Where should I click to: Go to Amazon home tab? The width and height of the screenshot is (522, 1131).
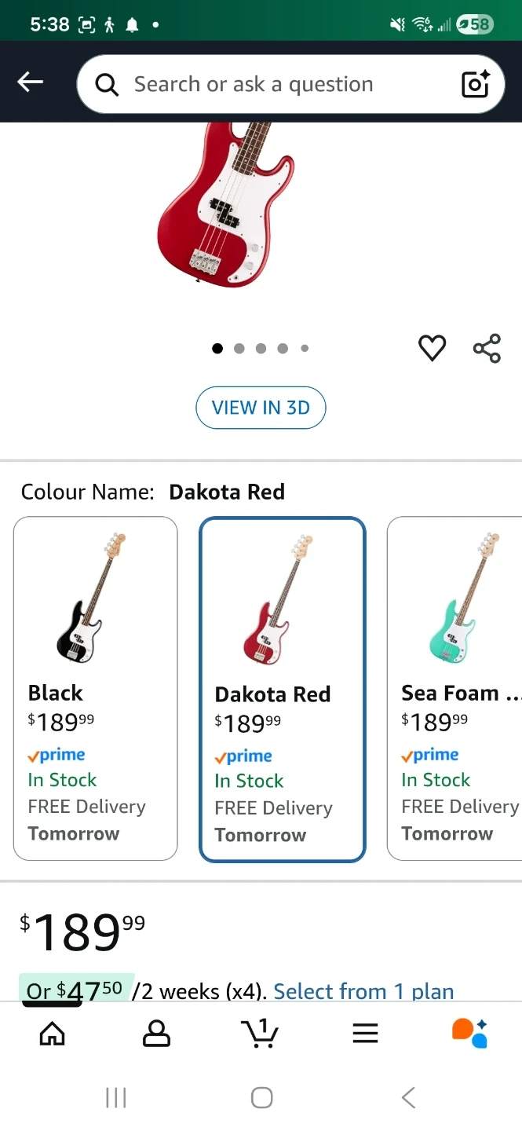52,1034
